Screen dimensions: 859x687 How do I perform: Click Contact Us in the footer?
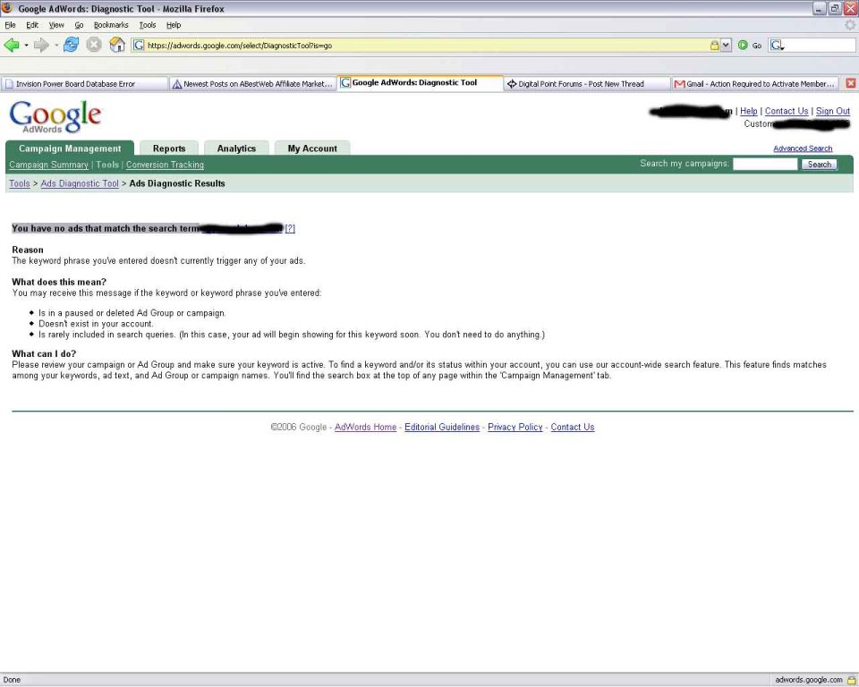[x=573, y=428]
